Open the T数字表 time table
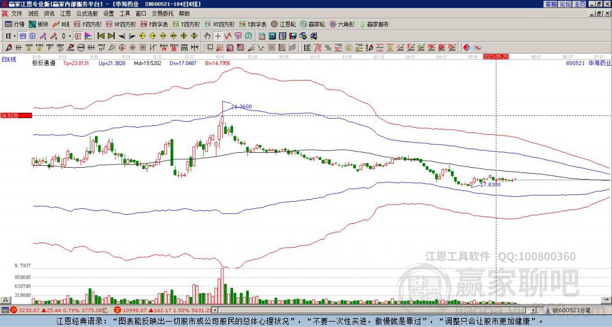The height and width of the screenshot is (327, 612). point(253,24)
